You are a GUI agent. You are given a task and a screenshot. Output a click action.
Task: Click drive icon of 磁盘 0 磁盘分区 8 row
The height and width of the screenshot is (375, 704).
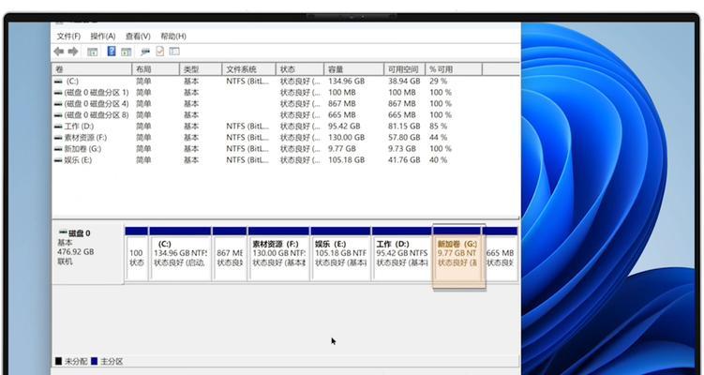click(58, 115)
